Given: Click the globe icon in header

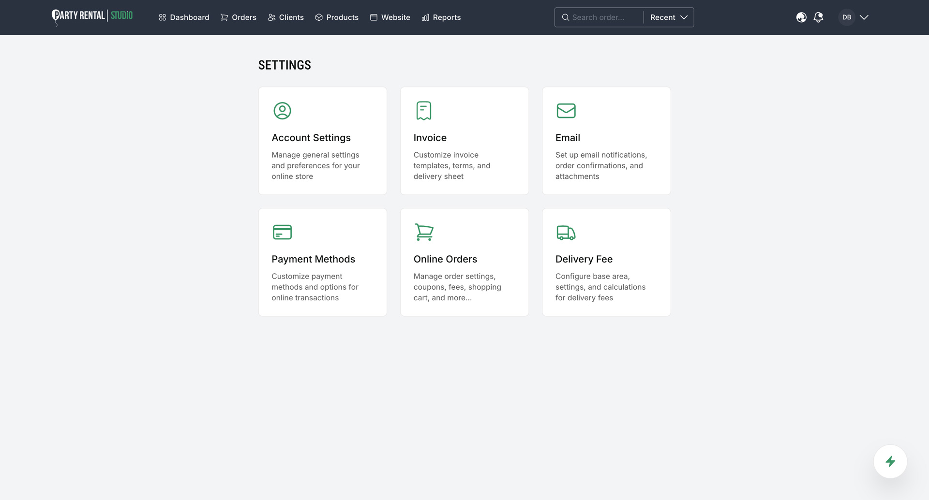Looking at the screenshot, I should coord(801,17).
